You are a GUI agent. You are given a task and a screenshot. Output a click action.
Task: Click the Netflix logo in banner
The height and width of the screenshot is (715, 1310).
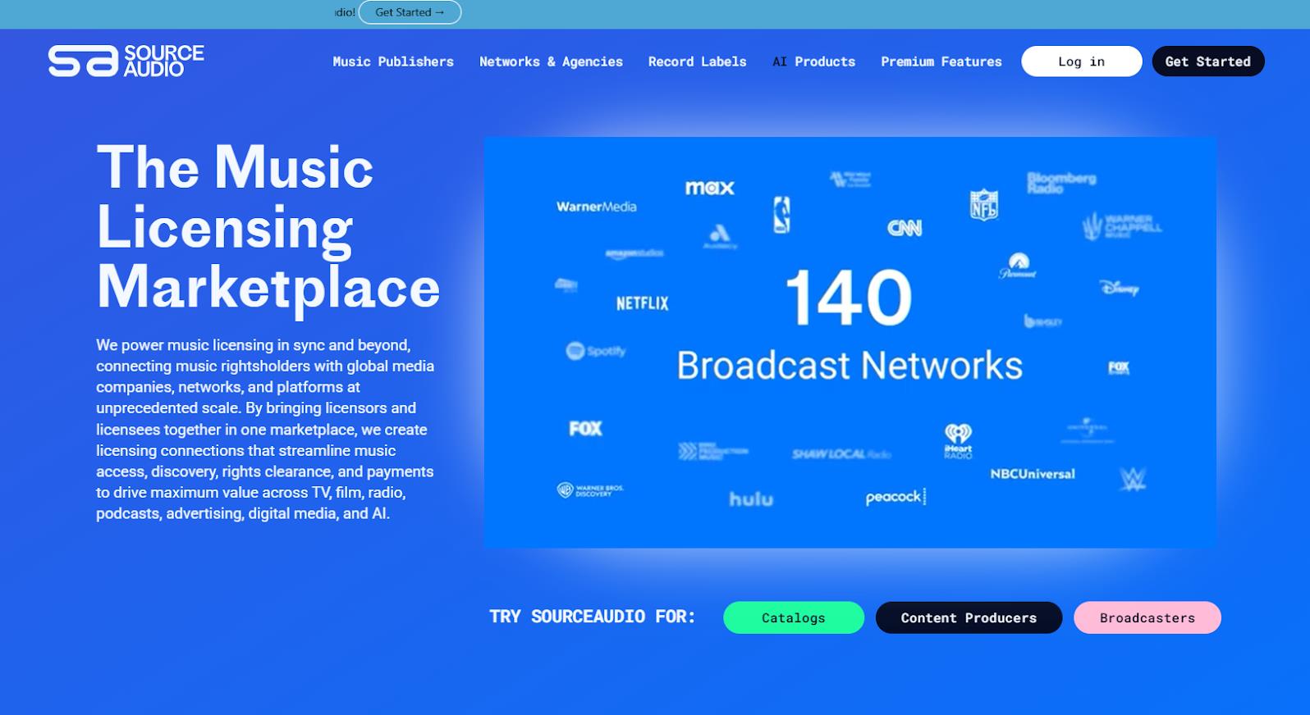pos(643,303)
